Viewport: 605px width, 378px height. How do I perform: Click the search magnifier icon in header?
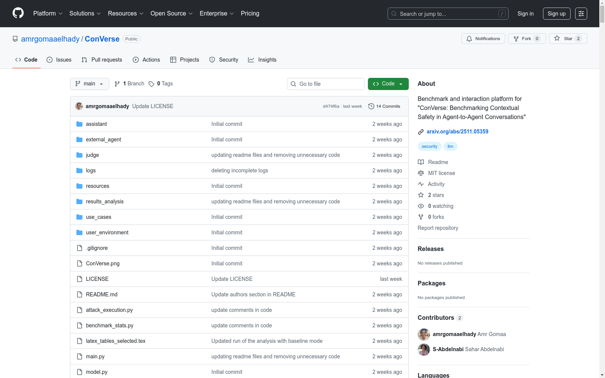coord(394,14)
